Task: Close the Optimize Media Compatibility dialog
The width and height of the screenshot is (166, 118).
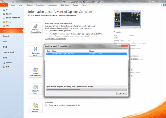Action: (x=124, y=46)
